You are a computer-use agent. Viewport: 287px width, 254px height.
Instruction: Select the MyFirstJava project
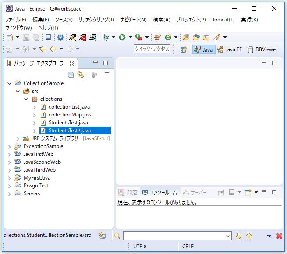click(37, 178)
